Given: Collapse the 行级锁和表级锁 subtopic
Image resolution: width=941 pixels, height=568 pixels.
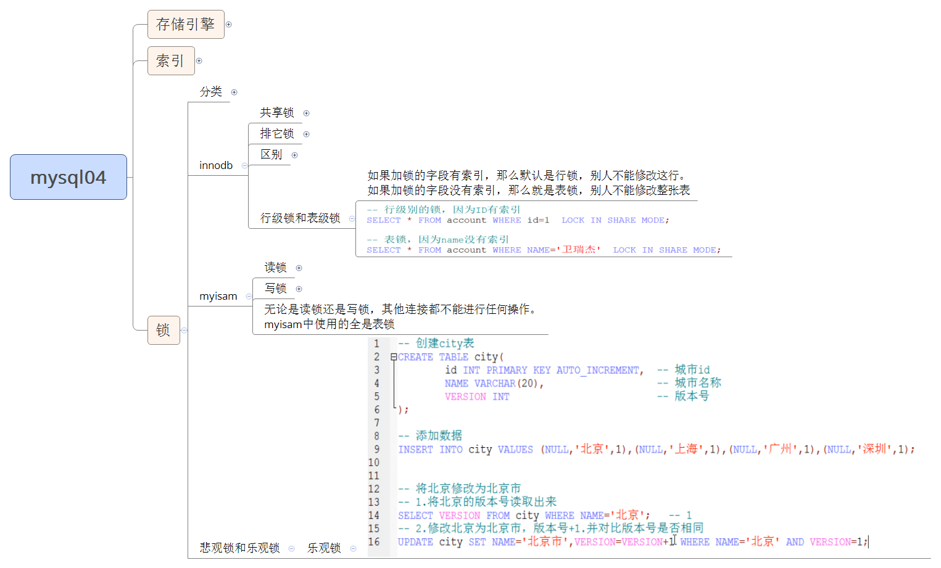Looking at the screenshot, I should tap(352, 219).
